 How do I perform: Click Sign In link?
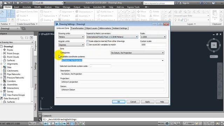[184, 3]
